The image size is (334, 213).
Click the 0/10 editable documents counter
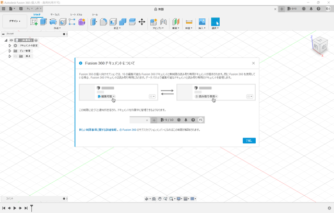tap(292, 9)
